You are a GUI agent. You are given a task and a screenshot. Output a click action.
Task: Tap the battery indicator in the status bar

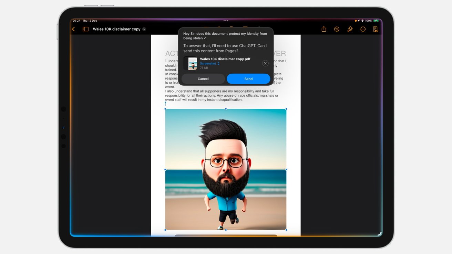coord(376,21)
